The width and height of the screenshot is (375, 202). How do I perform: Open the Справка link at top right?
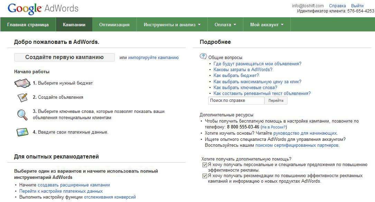pos(337,6)
